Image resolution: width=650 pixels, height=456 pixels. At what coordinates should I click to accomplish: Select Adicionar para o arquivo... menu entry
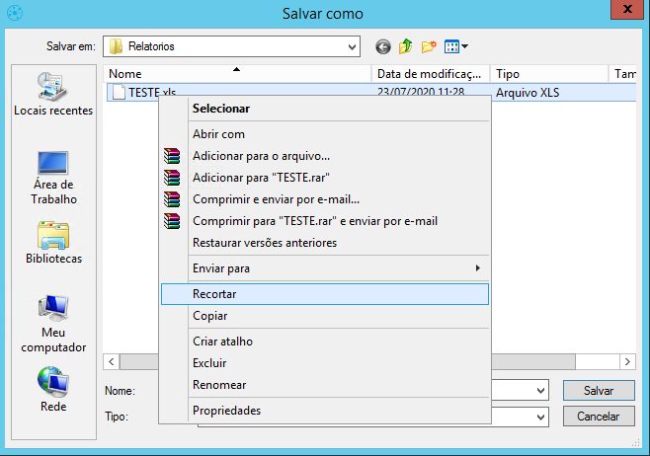coord(325,156)
